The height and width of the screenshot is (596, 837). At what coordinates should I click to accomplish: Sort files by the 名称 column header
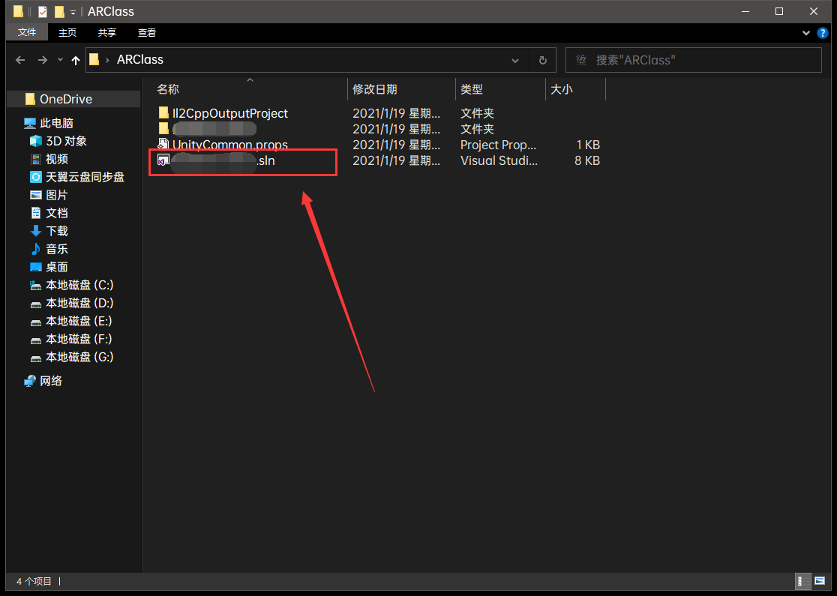pyautogui.click(x=168, y=88)
